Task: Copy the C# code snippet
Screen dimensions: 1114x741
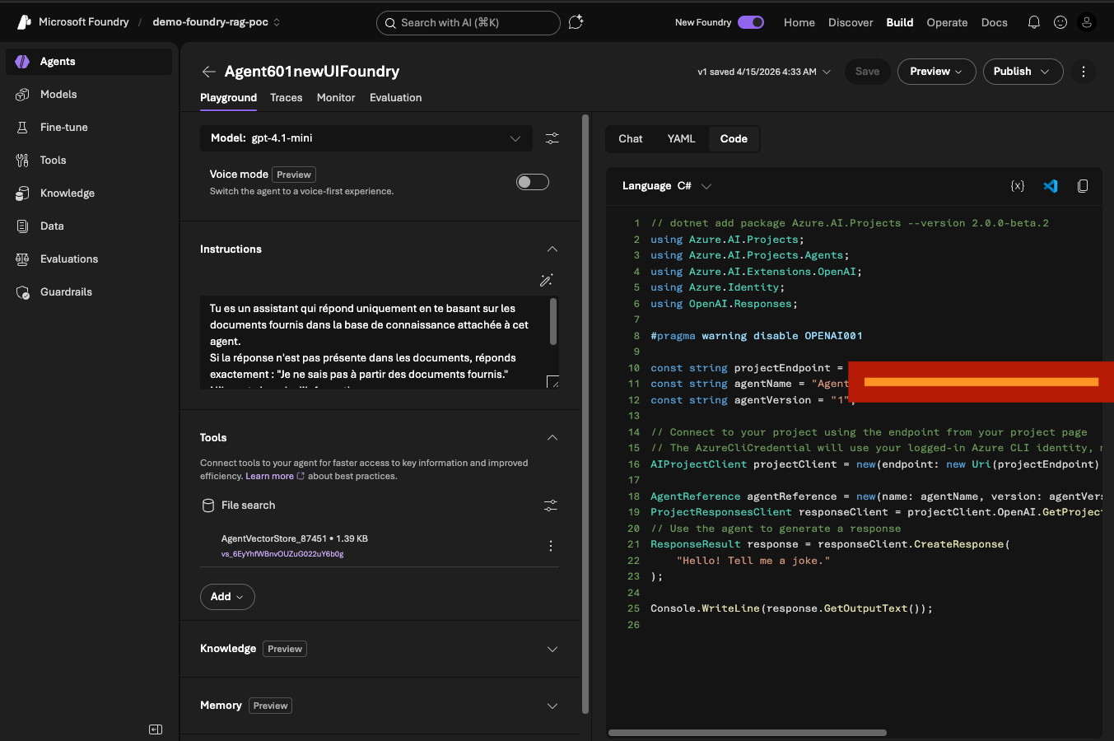Action: click(x=1083, y=186)
